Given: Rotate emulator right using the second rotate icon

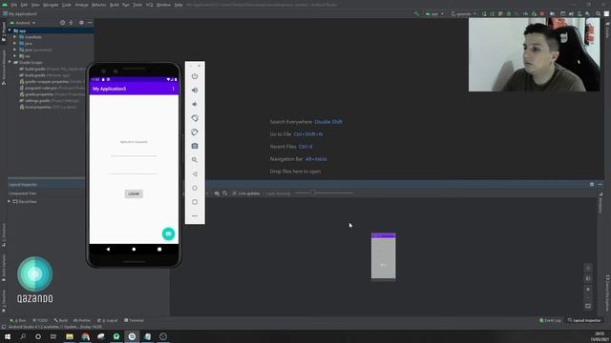Looking at the screenshot, I should (195, 132).
